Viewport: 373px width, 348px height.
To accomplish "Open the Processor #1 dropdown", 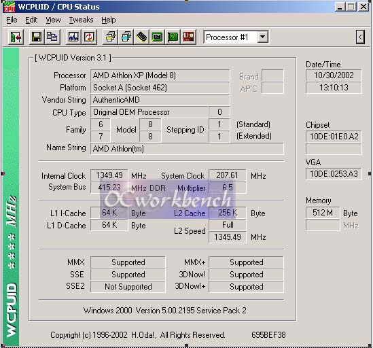I will pos(263,37).
